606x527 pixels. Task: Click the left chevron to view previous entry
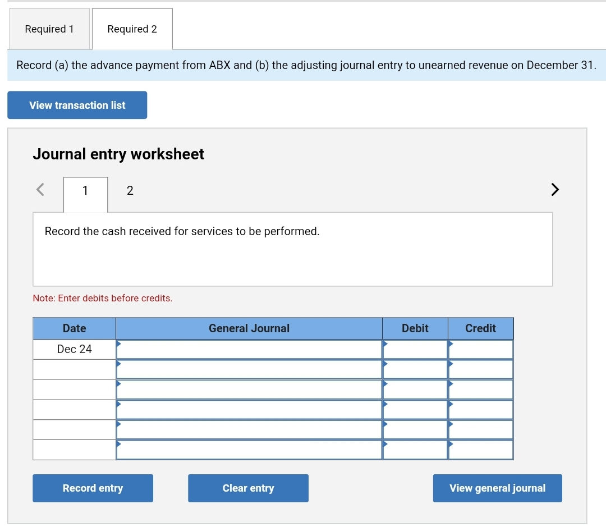39,190
